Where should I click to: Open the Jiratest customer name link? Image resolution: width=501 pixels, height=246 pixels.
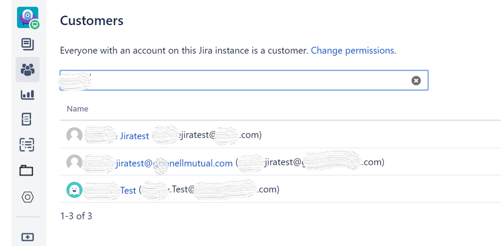[x=134, y=136]
